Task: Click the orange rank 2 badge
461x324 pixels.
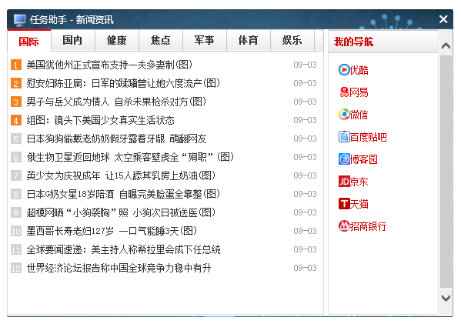Action: coord(16,83)
